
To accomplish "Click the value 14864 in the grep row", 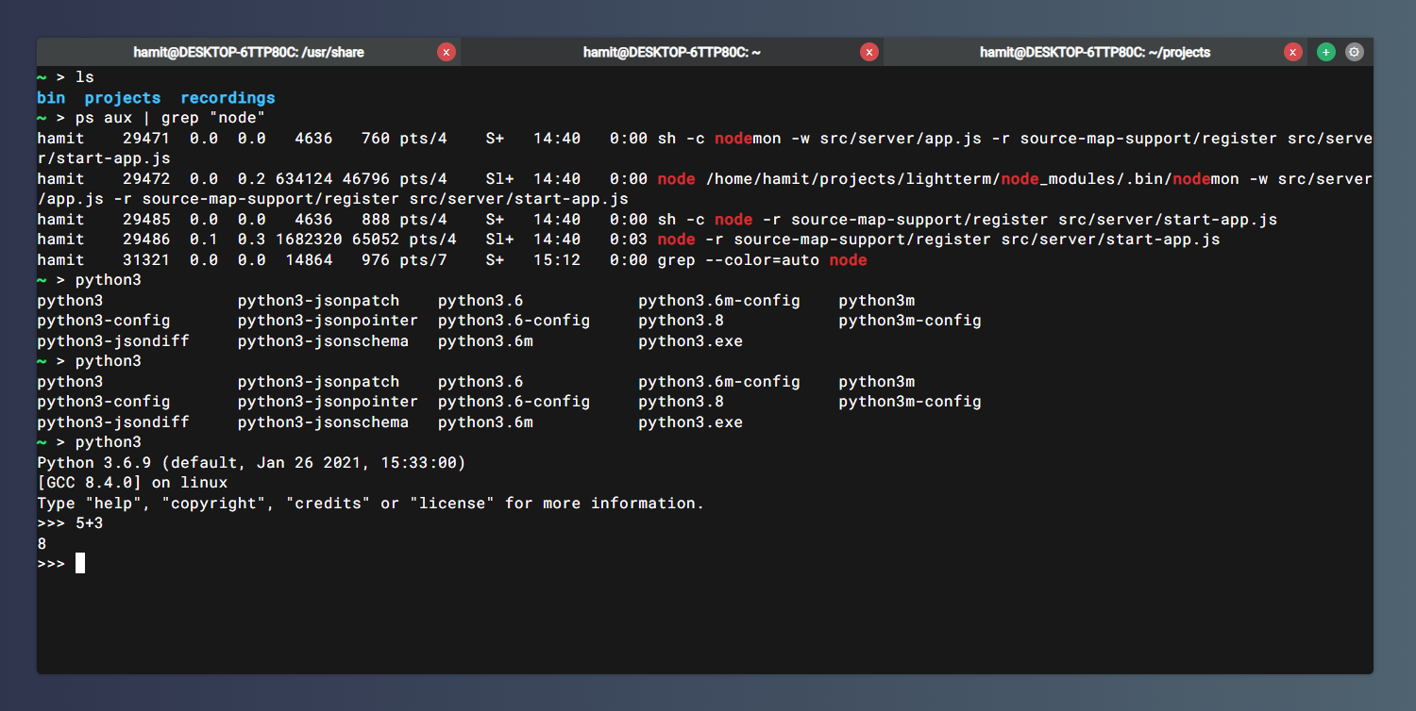I will 309,260.
